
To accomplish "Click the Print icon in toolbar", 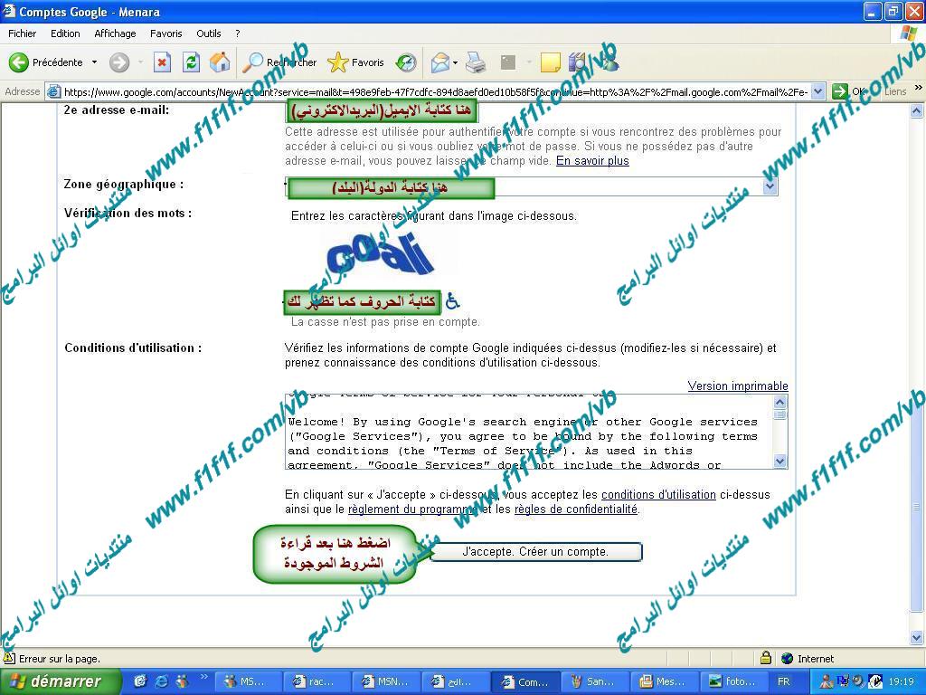I will pos(476,62).
